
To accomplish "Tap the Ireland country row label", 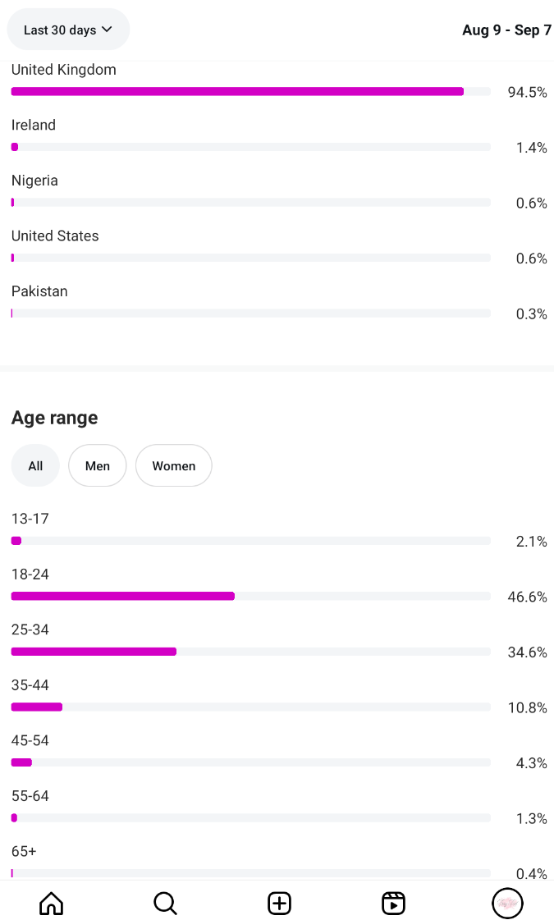I will 34,126.
